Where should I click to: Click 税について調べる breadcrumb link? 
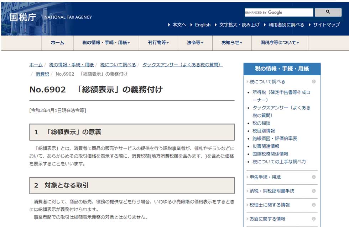click(x=118, y=65)
